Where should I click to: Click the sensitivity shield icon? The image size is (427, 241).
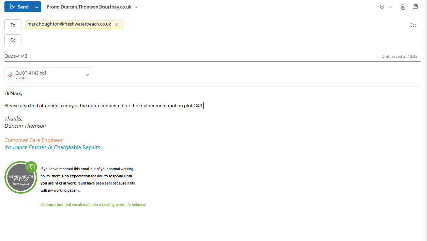(382, 7)
